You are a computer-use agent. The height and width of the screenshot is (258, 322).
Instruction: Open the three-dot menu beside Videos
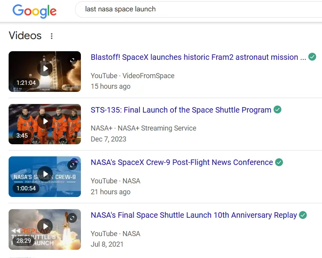coord(52,36)
